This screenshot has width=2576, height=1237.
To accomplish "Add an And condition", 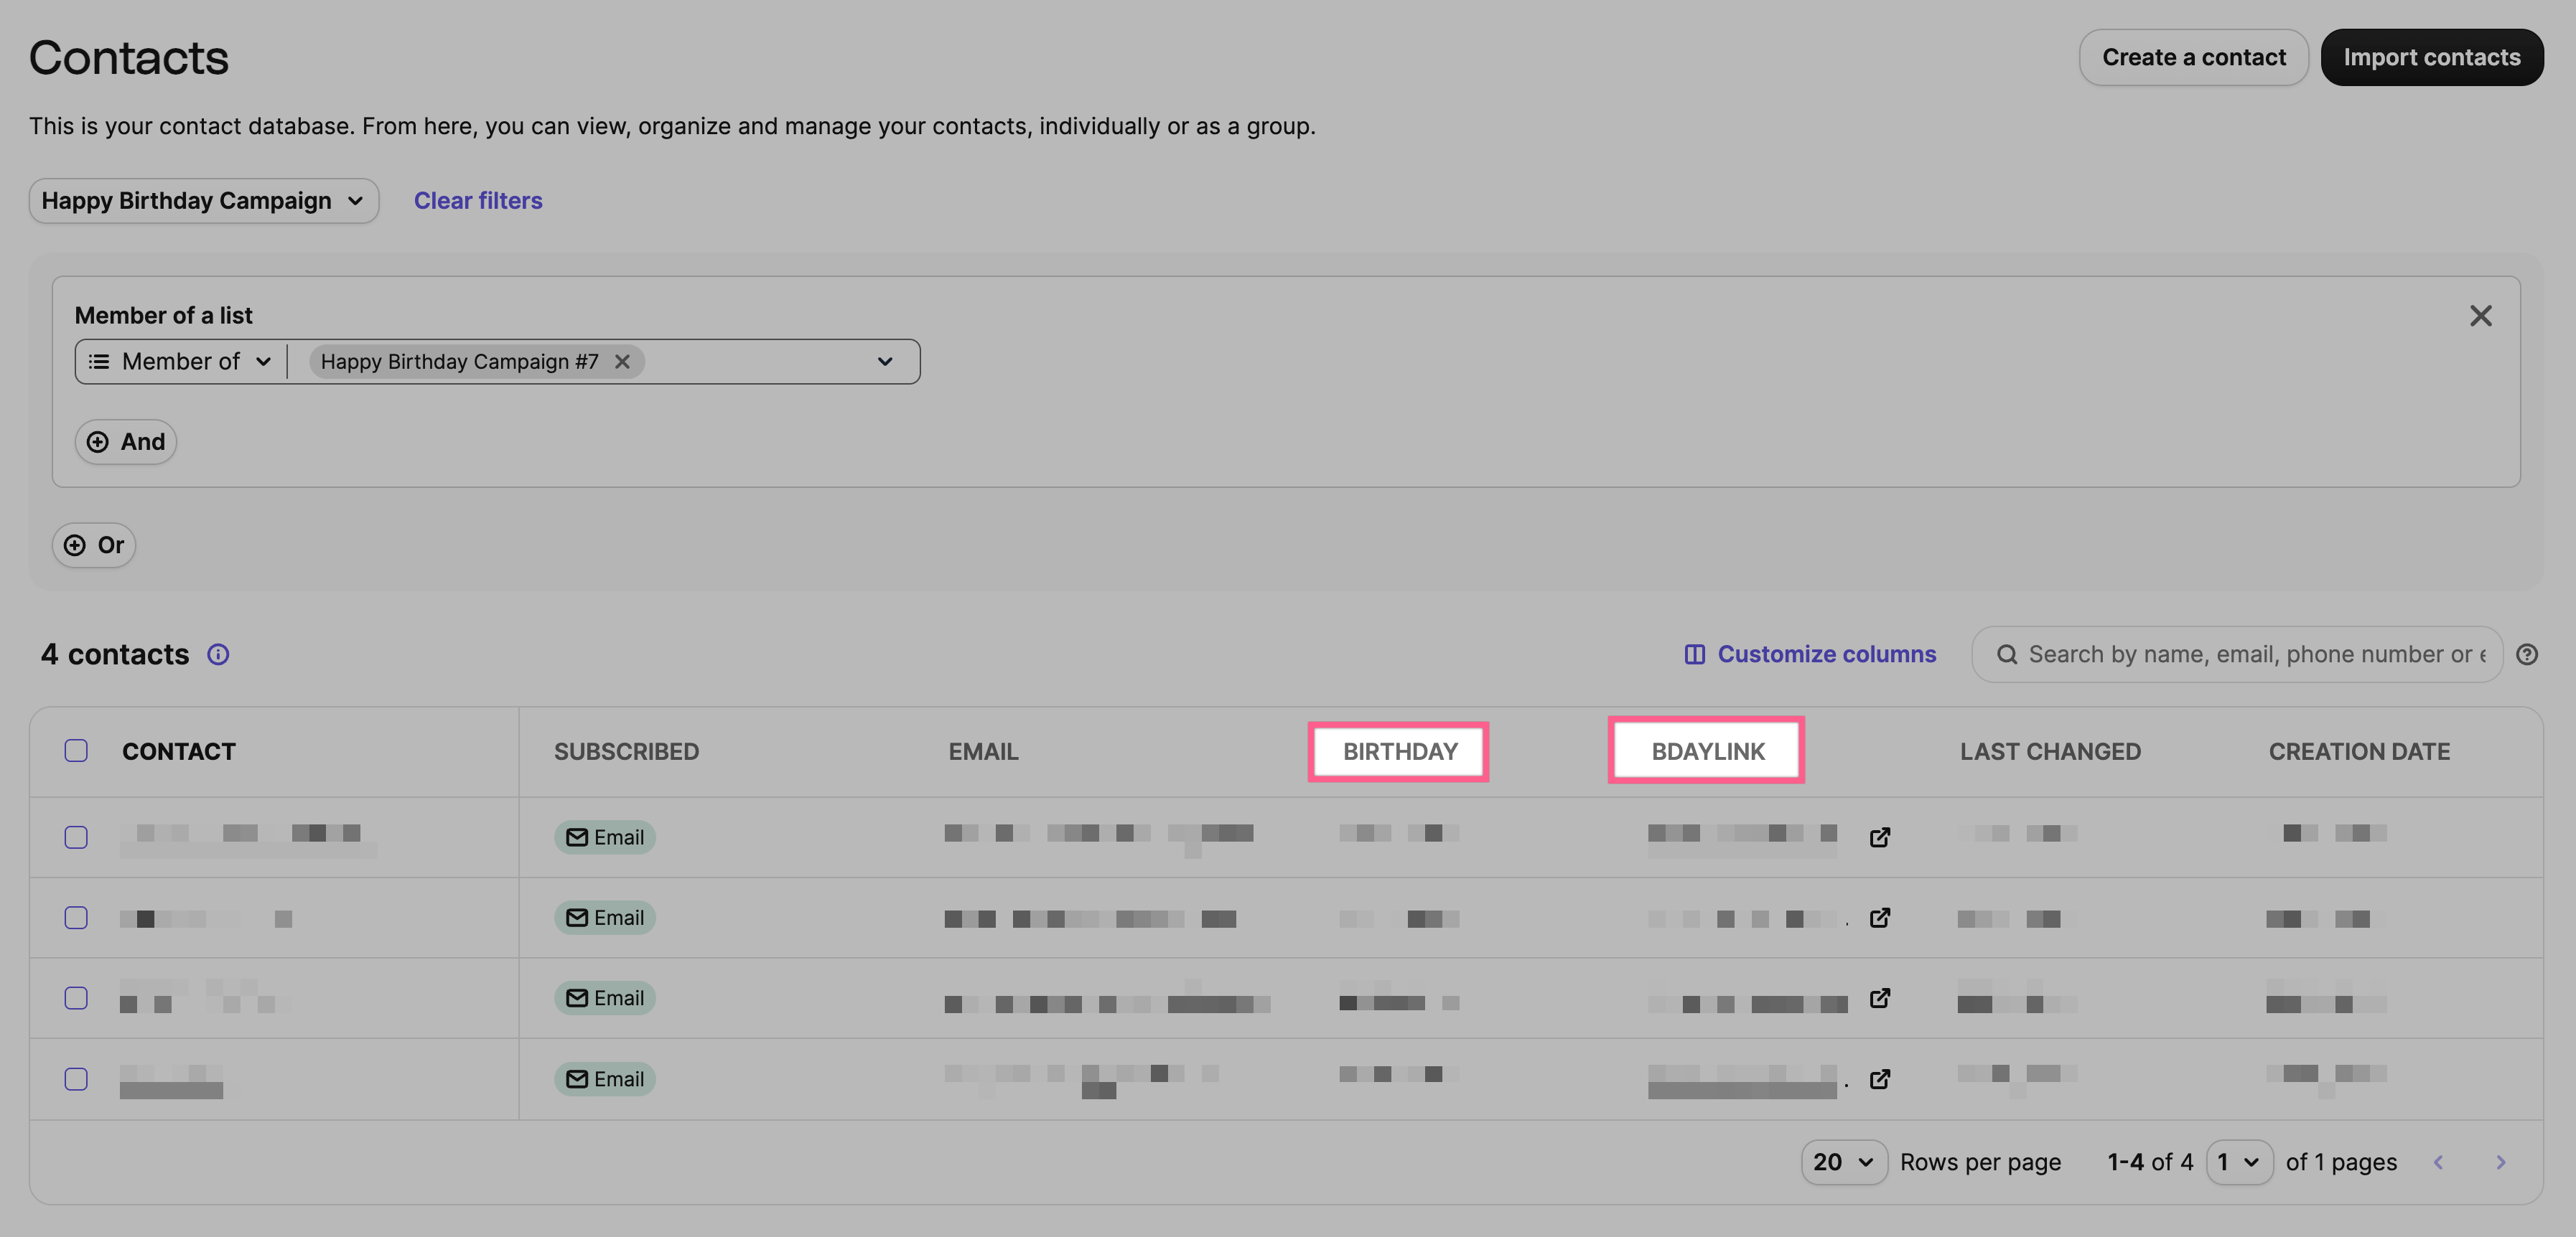I will click(126, 442).
